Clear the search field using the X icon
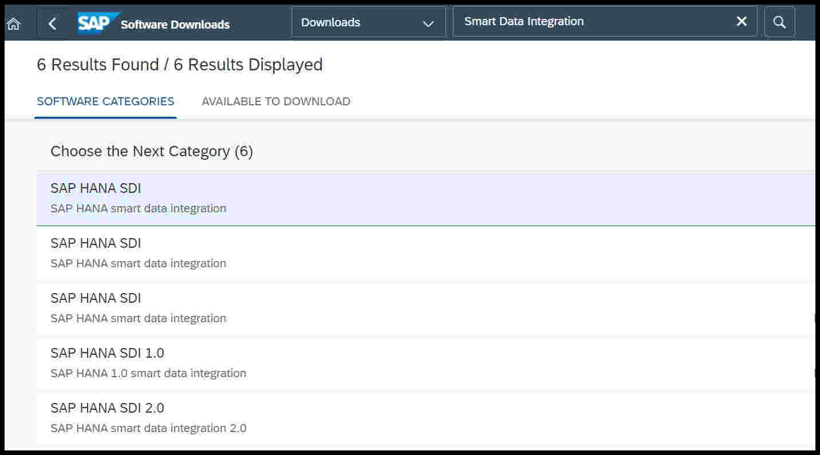This screenshot has width=820, height=455. tap(742, 21)
